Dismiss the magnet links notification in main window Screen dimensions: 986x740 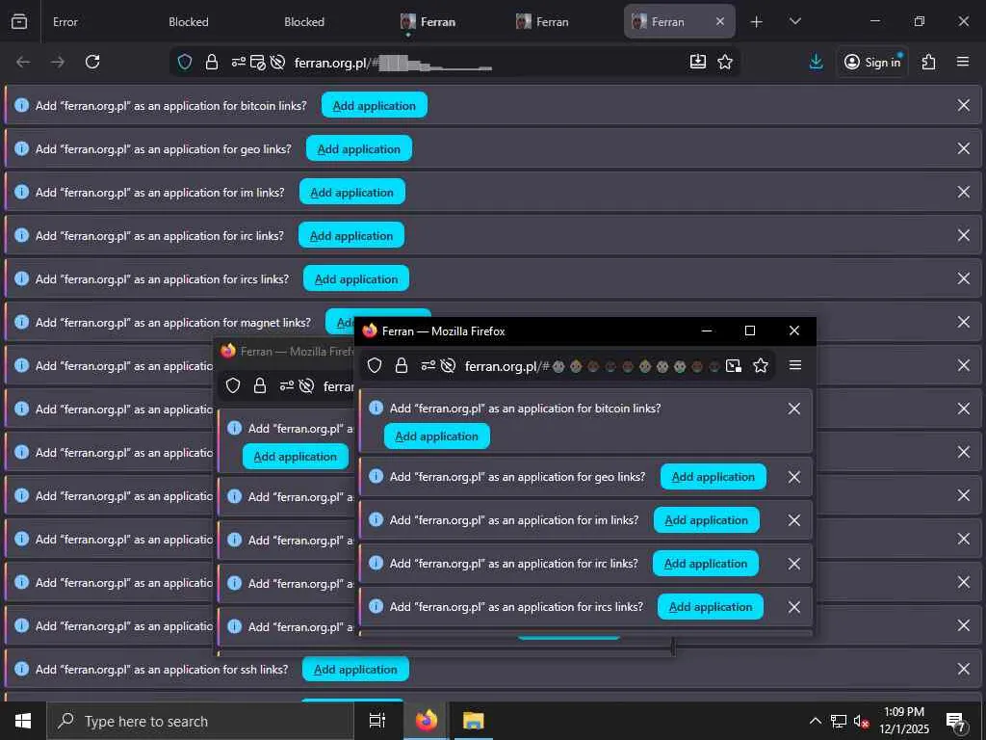963,322
